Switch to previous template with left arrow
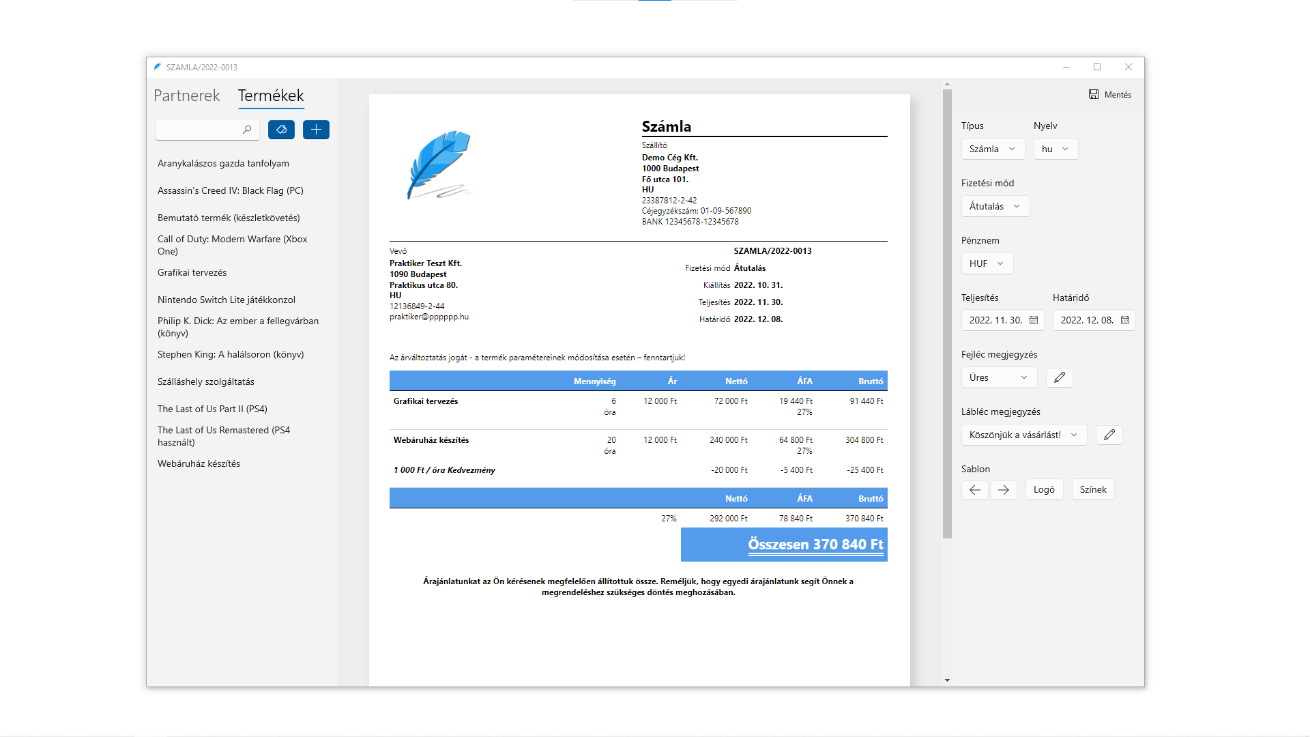The image size is (1310, 737). click(x=974, y=490)
